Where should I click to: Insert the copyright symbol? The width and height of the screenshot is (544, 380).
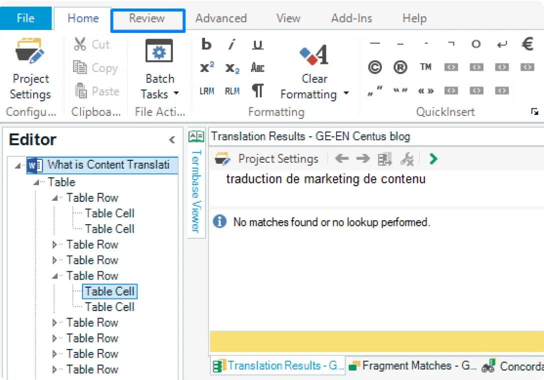pos(375,67)
